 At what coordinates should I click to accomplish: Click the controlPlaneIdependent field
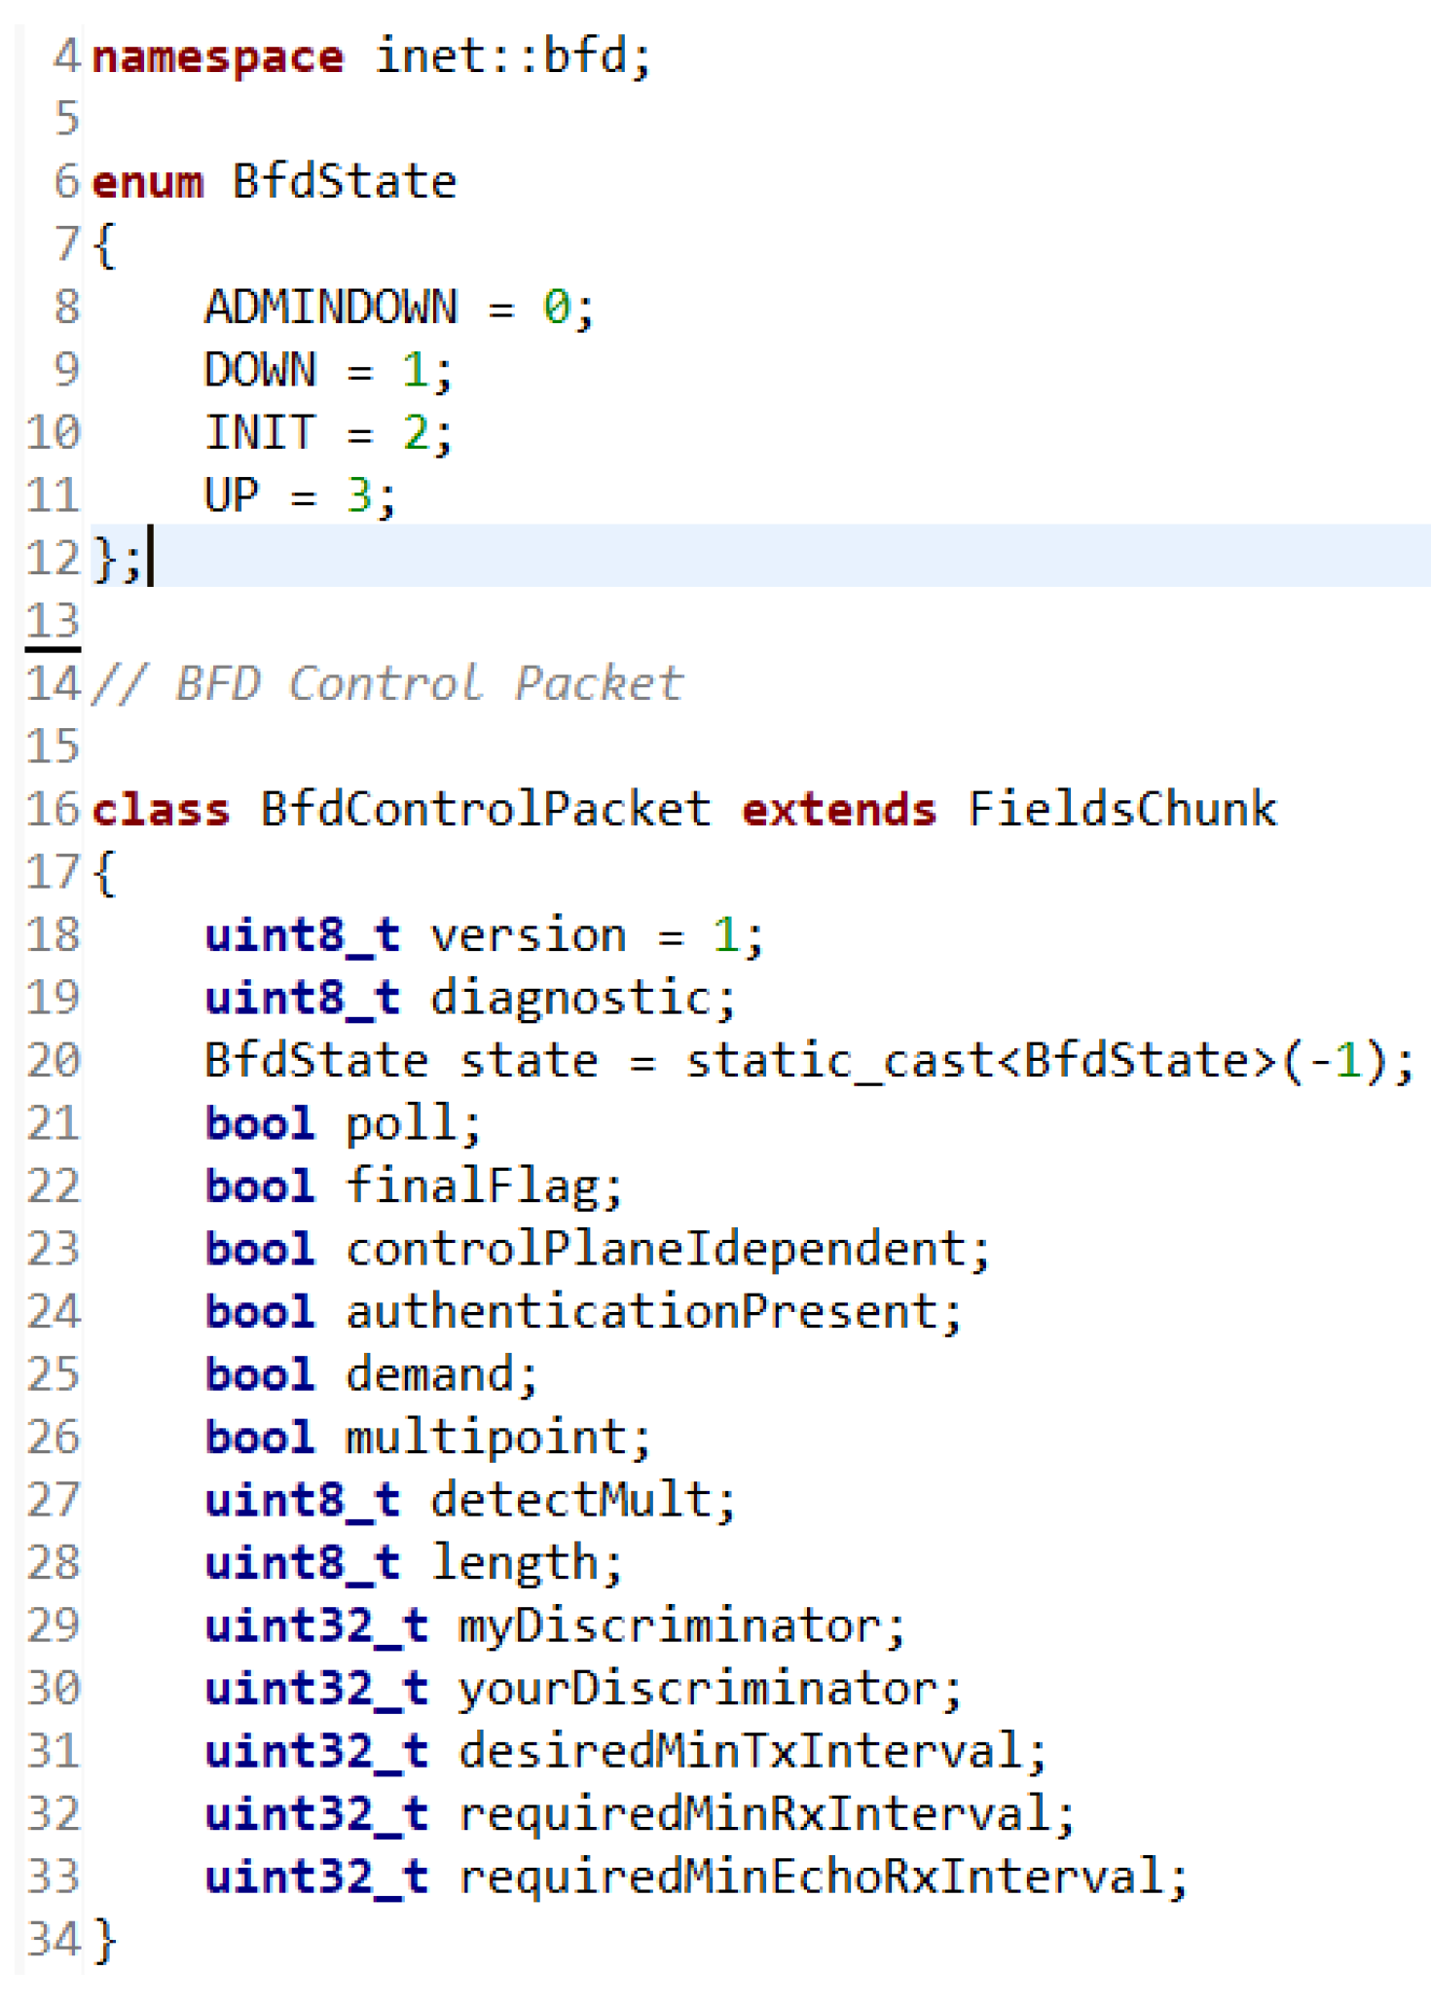655,1249
